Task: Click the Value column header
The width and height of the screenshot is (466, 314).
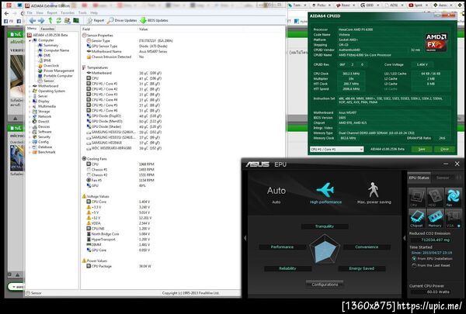Action: [143, 29]
